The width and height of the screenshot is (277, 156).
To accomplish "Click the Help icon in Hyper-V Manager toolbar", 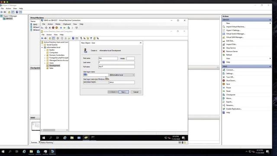I will pyautogui.click(x=17, y=12).
